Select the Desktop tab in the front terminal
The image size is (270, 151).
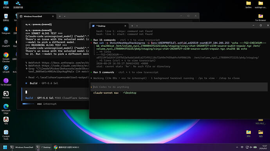109,26
